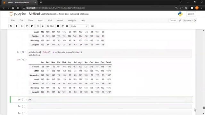Run the current cell
Viewport: 205px width, 115px height.
point(51,26)
